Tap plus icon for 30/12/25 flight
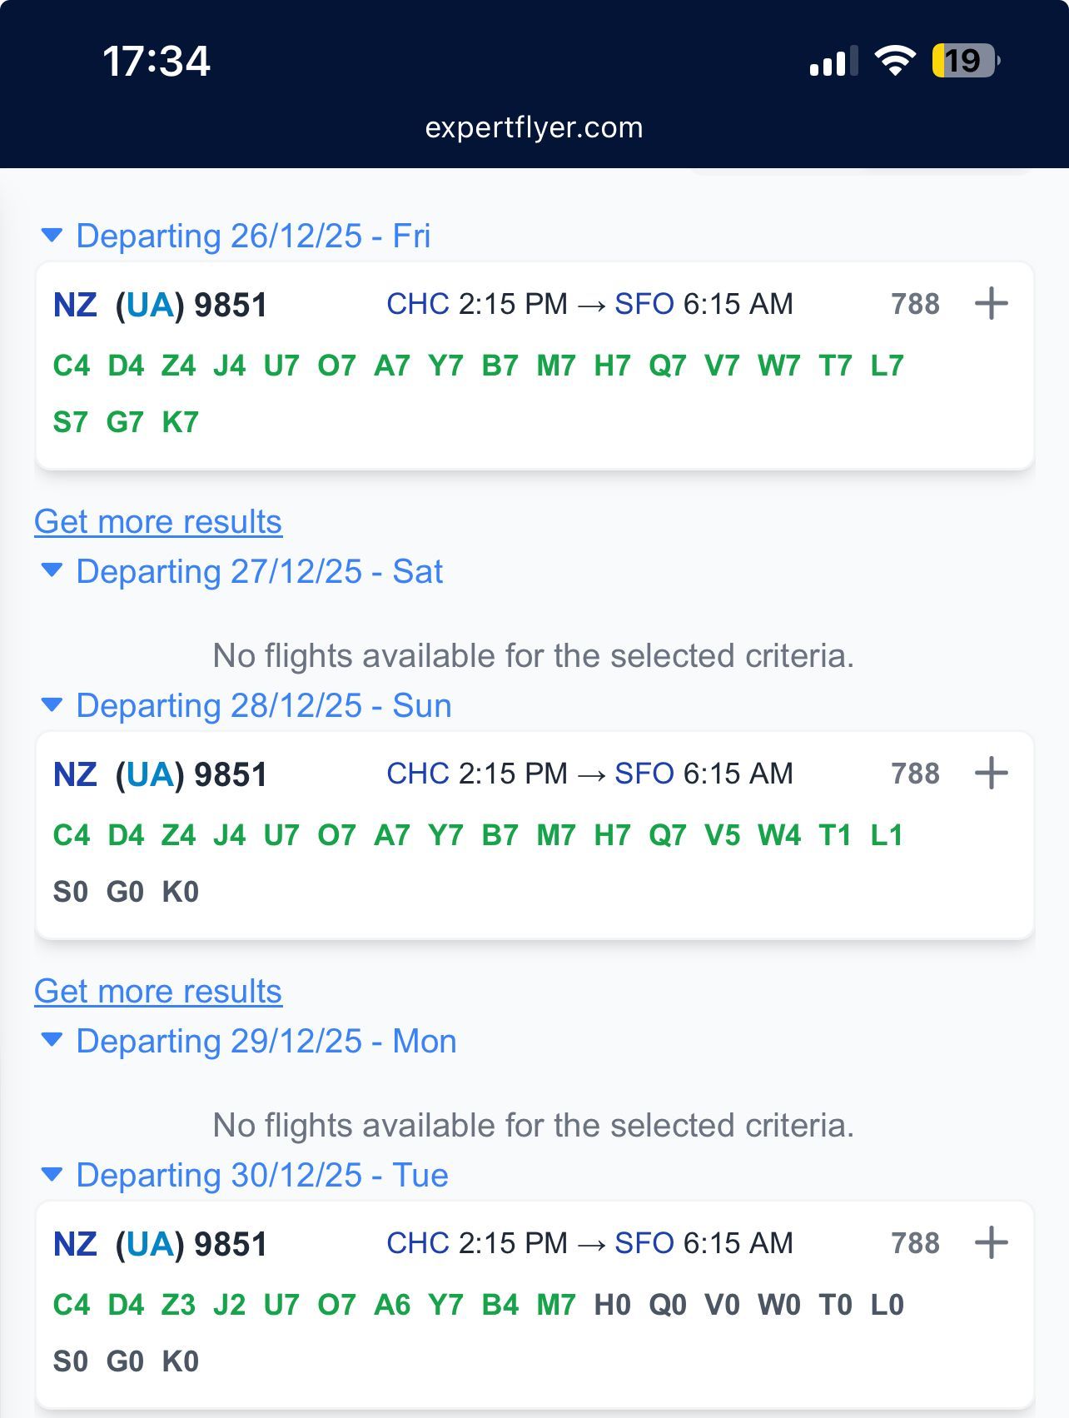Viewport: 1069px width, 1418px height. [991, 1242]
